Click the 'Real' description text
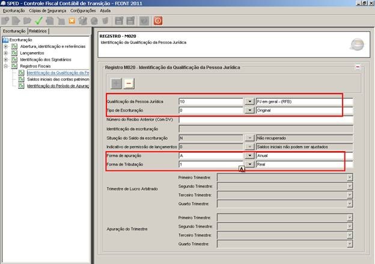 [x=261, y=164]
